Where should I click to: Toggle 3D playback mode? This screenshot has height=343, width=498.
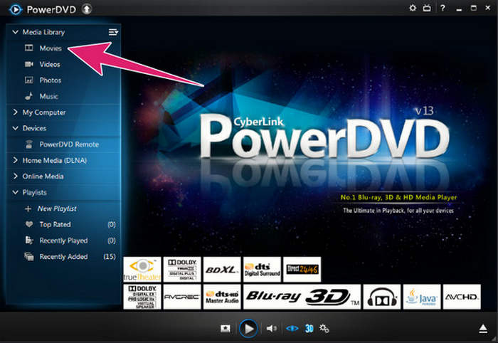coord(309,328)
